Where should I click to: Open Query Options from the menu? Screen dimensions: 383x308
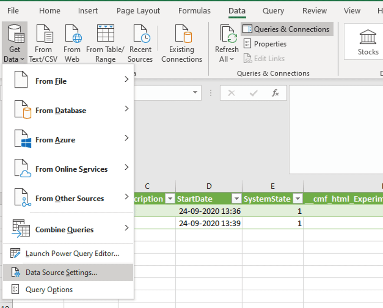pyautogui.click(x=49, y=290)
